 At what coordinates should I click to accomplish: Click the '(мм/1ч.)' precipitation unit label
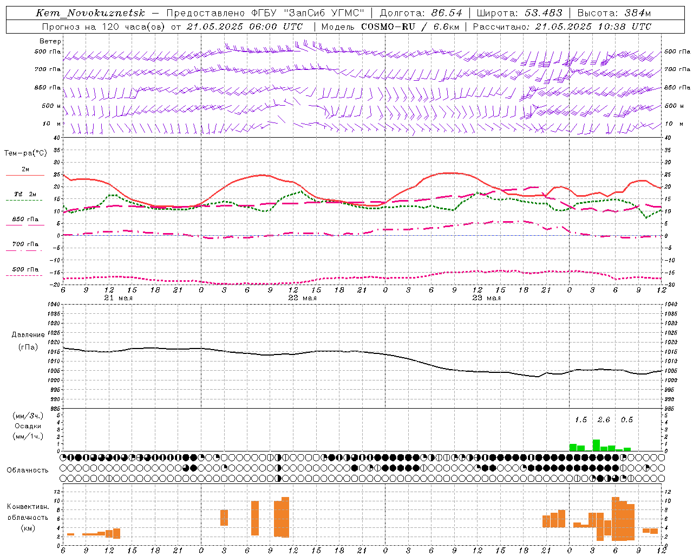point(28,436)
